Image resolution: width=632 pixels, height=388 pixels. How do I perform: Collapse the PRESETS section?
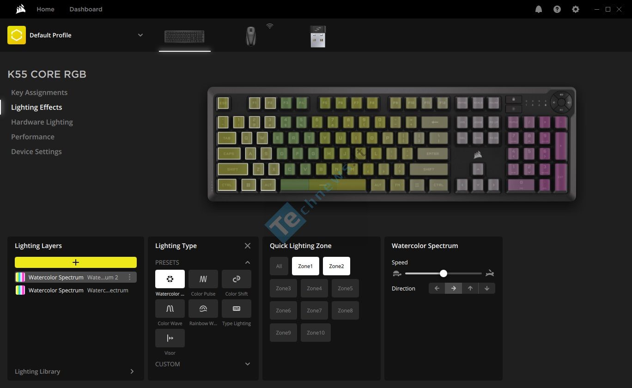(x=248, y=262)
